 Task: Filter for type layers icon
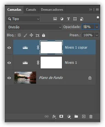click(x=69, y=19)
